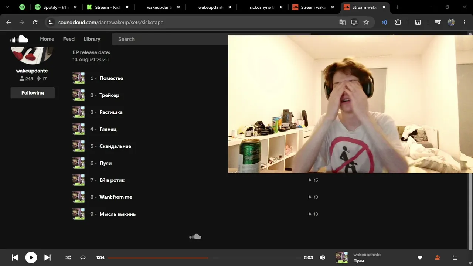
Task: Toggle following artist icon in player bar
Action: pos(438,258)
